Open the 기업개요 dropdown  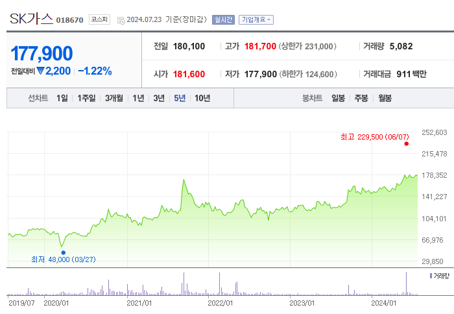pos(256,19)
